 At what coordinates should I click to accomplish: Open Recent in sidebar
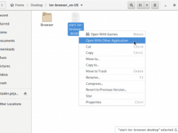pyautogui.click(x=16, y=15)
